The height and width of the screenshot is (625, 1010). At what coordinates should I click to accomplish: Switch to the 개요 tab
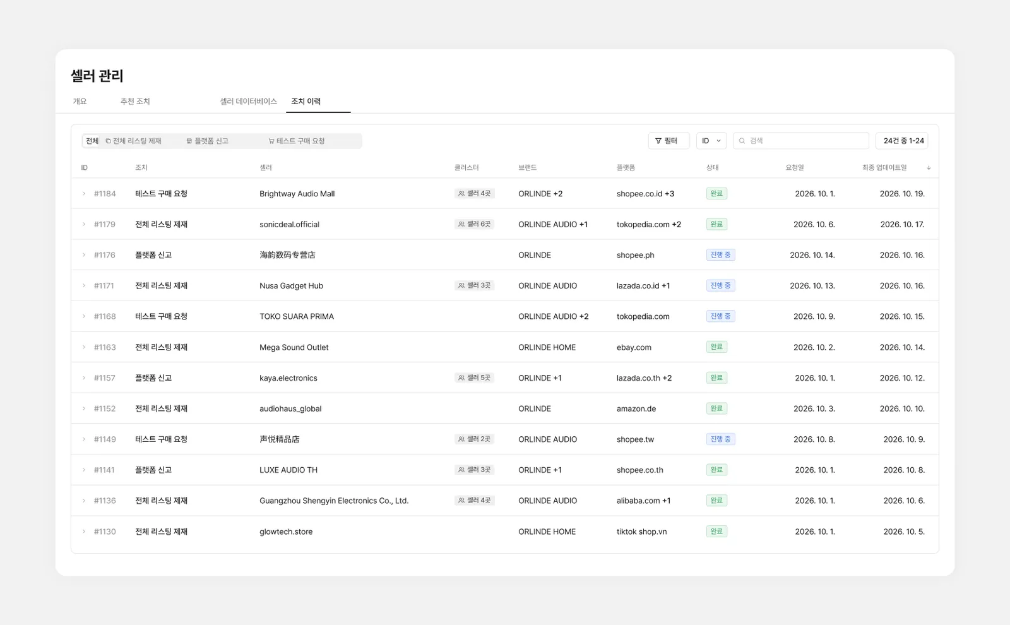point(80,101)
